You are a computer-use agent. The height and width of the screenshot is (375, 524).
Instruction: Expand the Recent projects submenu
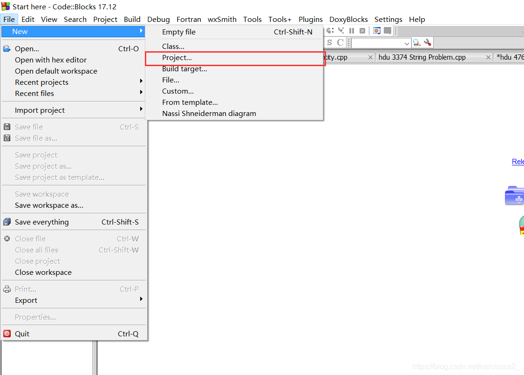point(141,81)
